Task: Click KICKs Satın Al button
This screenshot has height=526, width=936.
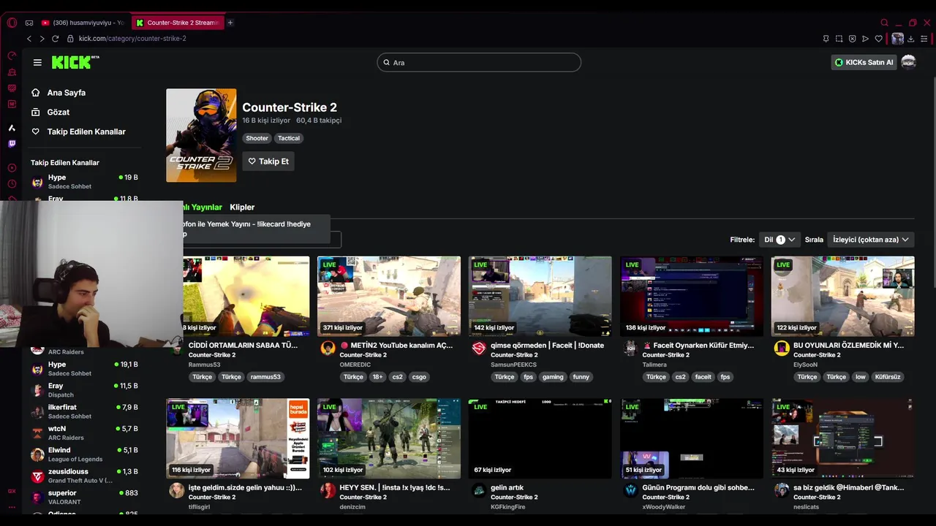Action: 864,63
